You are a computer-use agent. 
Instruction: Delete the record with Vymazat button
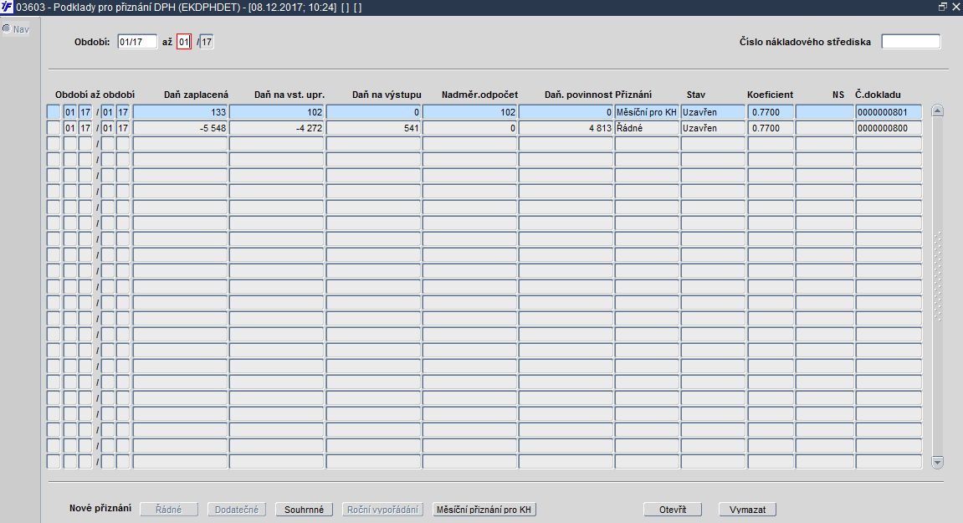coord(747,510)
